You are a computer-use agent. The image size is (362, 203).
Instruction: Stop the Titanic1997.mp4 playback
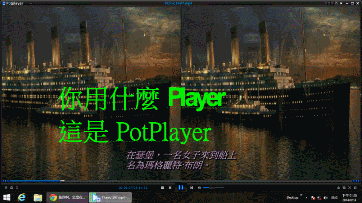point(162,188)
